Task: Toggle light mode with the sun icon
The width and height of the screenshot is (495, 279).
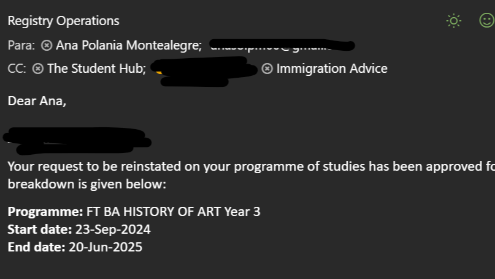Action: pos(453,21)
